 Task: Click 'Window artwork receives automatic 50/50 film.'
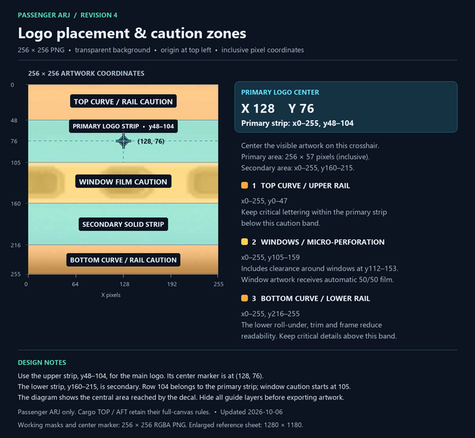tap(317, 280)
